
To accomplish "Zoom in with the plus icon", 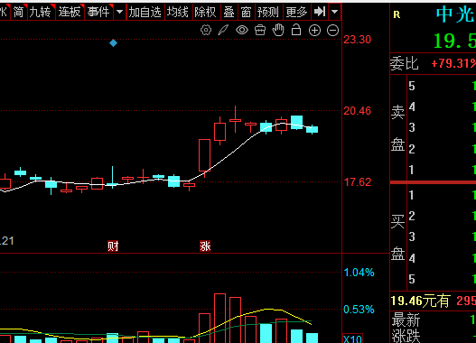I will pos(315,31).
